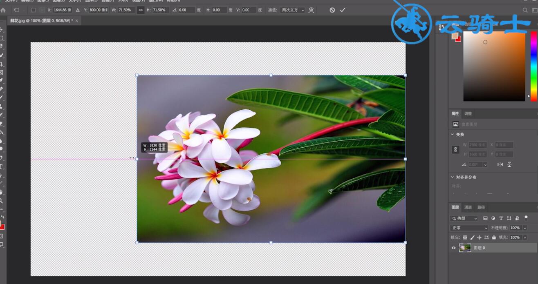538x284 pixels.
Task: Open the 正常 blend mode dropdown
Action: (469, 228)
